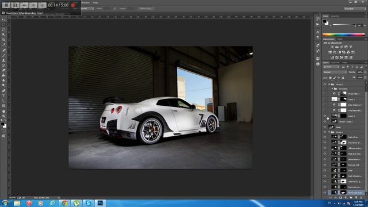Select the Clone Stamp tool
The height and width of the screenshot is (207, 368).
coord(3,60)
